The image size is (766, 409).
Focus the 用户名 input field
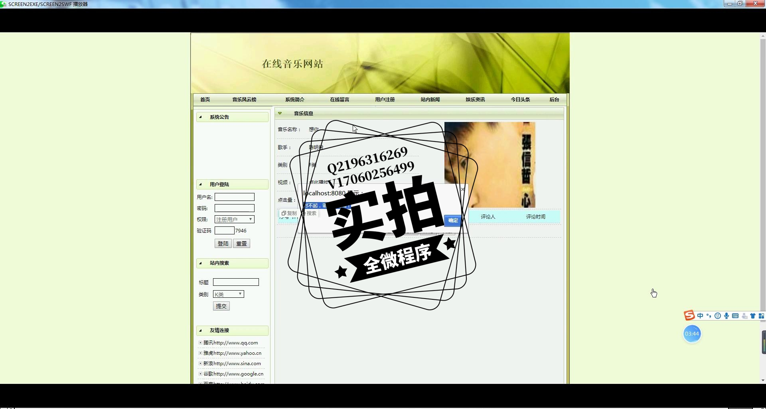tap(234, 197)
